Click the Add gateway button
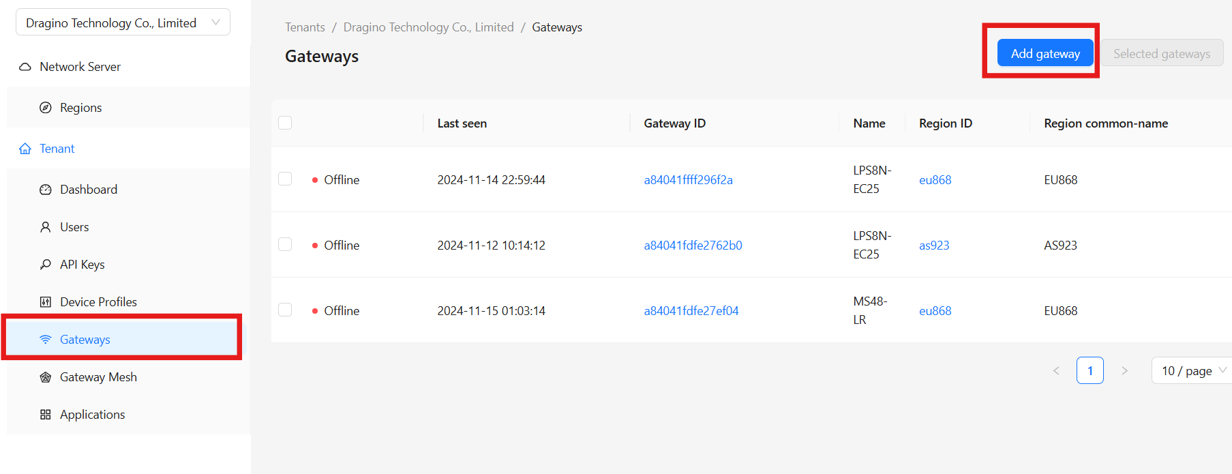The height and width of the screenshot is (474, 1232). click(x=1045, y=53)
